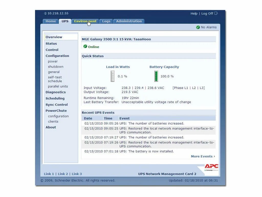Click the No Alarms status text

point(209,27)
